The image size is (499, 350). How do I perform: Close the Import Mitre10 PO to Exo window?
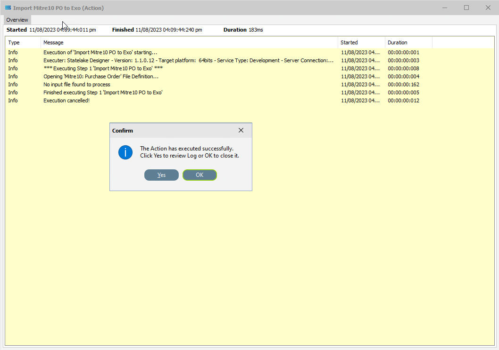point(488,8)
